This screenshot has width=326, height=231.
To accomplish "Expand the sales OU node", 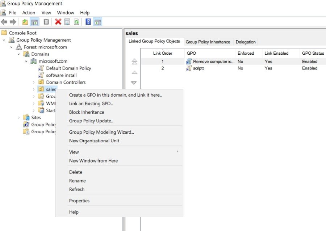I will [x=34, y=89].
